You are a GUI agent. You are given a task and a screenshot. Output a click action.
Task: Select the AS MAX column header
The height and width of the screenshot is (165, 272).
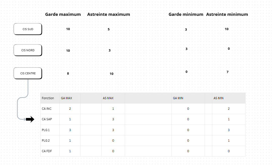pyautogui.click(x=108, y=98)
